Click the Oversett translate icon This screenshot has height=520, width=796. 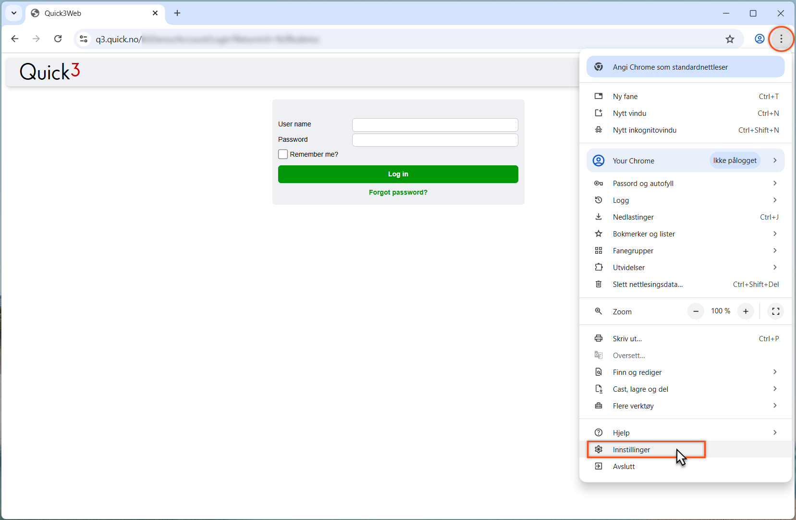(x=599, y=355)
